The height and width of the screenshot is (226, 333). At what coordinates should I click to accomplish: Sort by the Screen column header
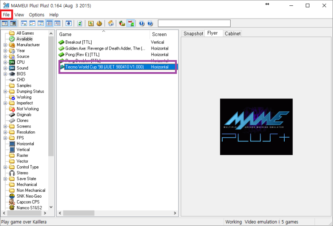(159, 34)
